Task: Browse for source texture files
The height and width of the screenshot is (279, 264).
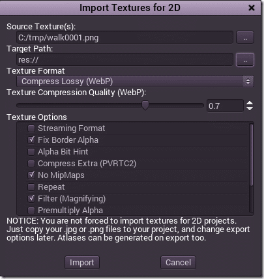Action: (x=245, y=38)
